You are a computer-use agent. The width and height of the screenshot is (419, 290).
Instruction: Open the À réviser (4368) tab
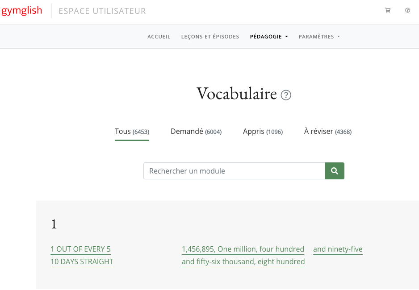tap(328, 132)
